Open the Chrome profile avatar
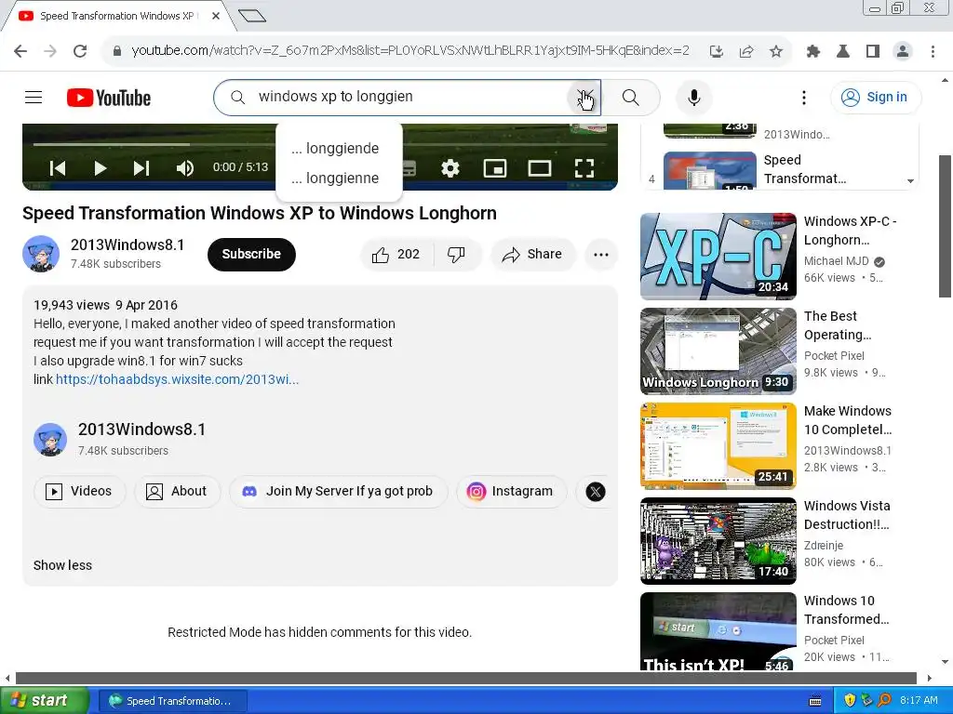 tap(903, 51)
